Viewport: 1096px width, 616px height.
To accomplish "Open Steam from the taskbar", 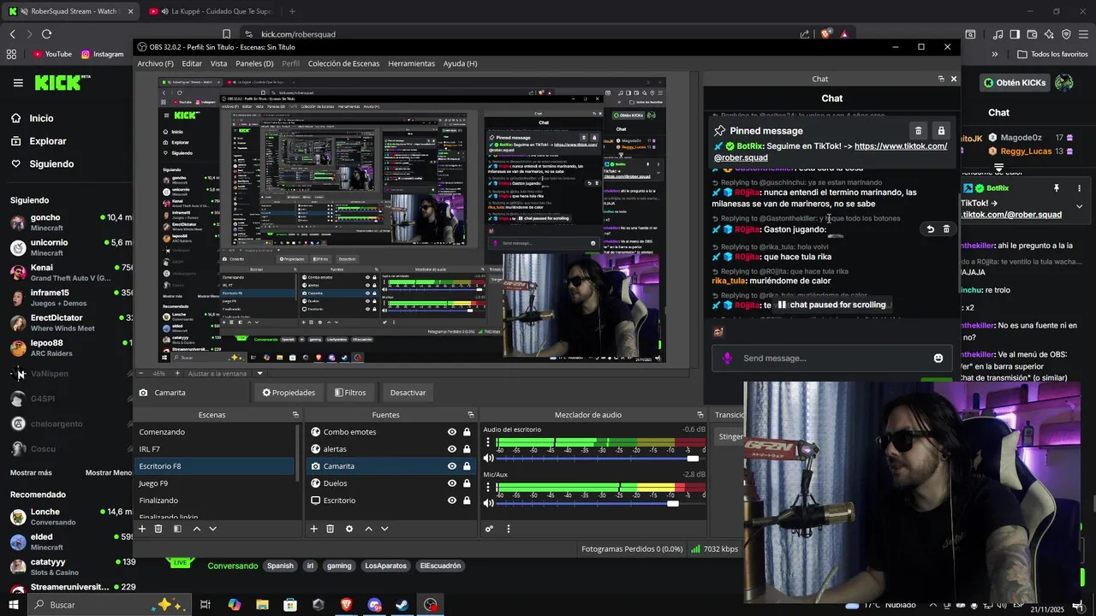I will [x=402, y=605].
